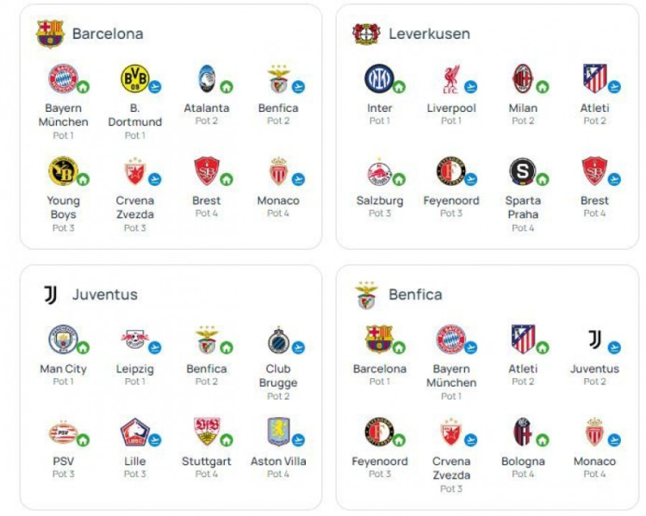Select the Feyenoord label in Leverkusen card
This screenshot has width=646, height=516.
(x=451, y=201)
